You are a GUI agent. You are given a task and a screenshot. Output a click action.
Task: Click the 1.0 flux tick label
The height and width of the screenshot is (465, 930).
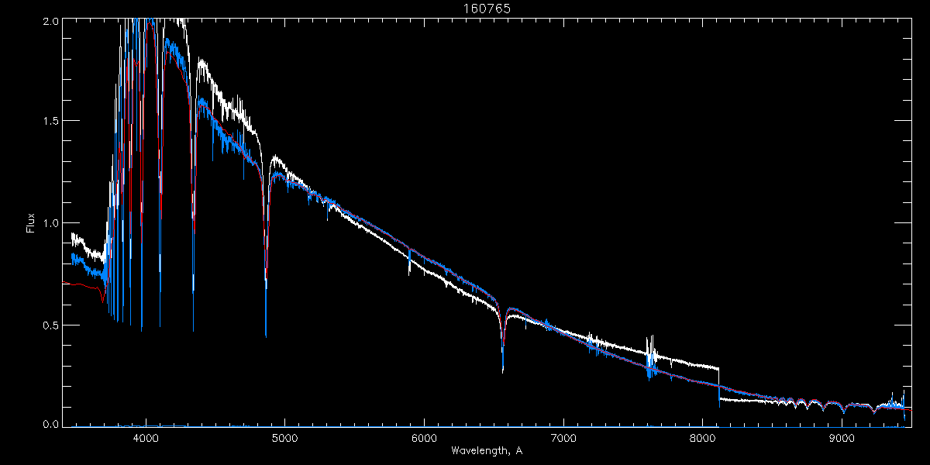pyautogui.click(x=50, y=223)
